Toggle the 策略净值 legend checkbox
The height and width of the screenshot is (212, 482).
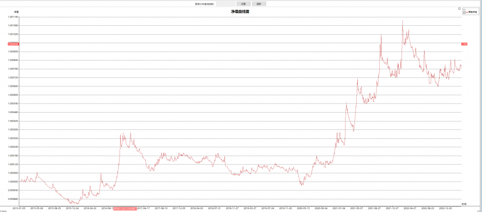coord(464,12)
